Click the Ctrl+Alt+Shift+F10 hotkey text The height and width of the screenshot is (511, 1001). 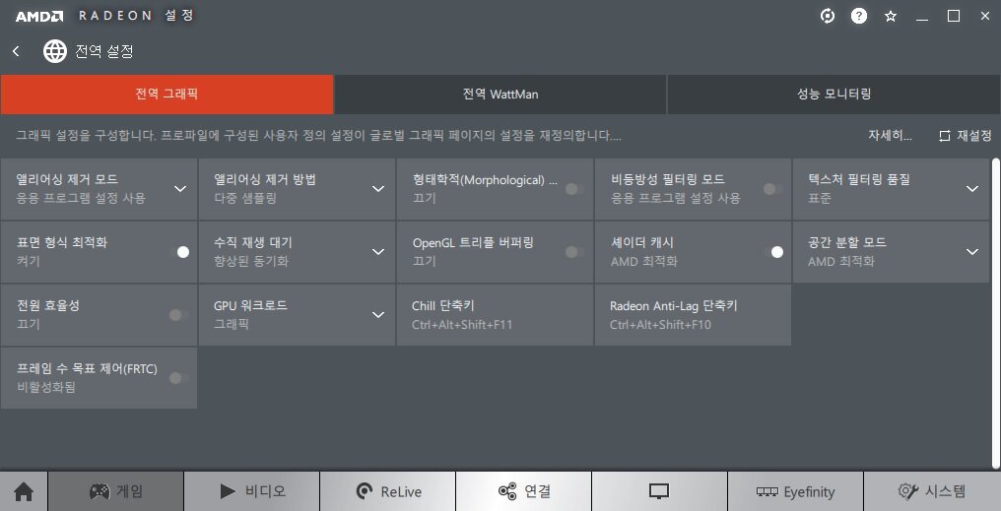pos(660,325)
